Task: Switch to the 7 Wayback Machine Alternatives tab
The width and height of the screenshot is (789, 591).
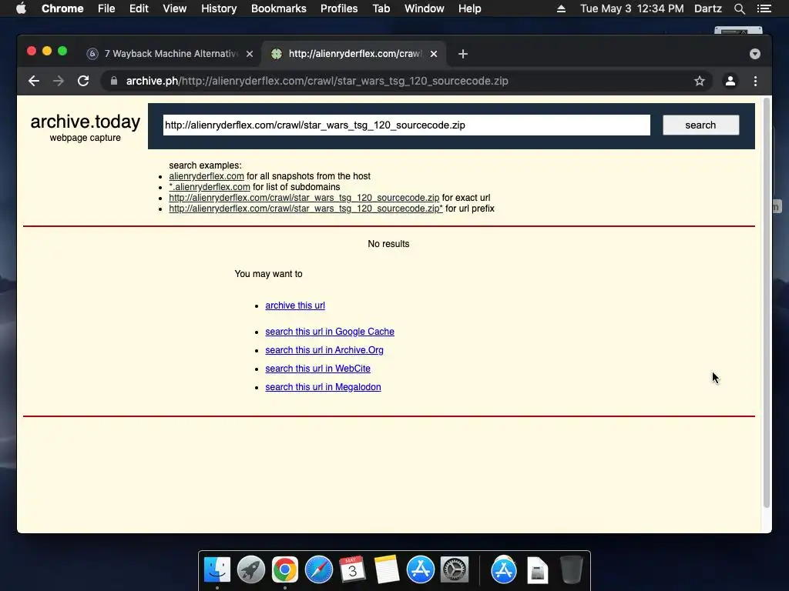Action: point(170,54)
